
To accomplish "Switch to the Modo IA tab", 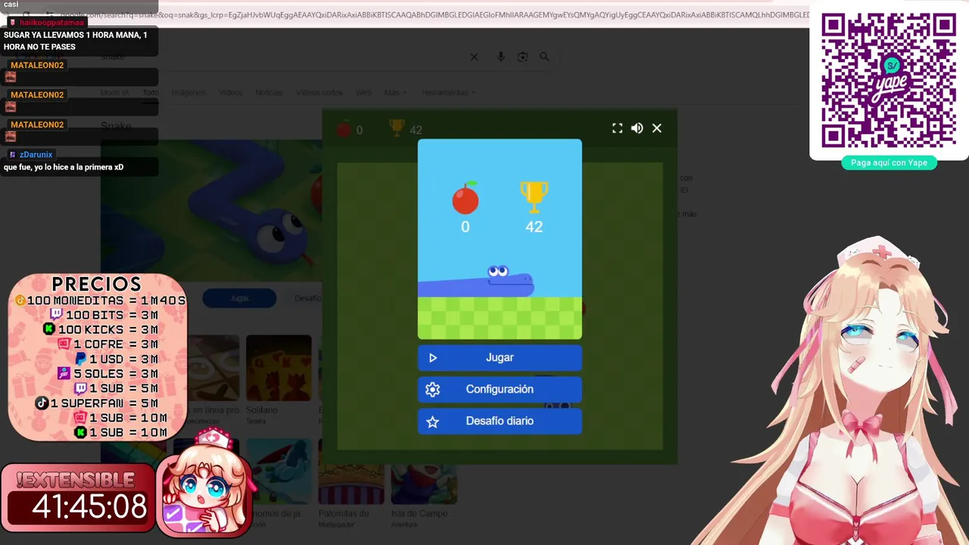I will tap(115, 92).
